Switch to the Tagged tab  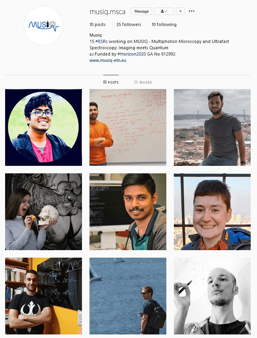143,82
